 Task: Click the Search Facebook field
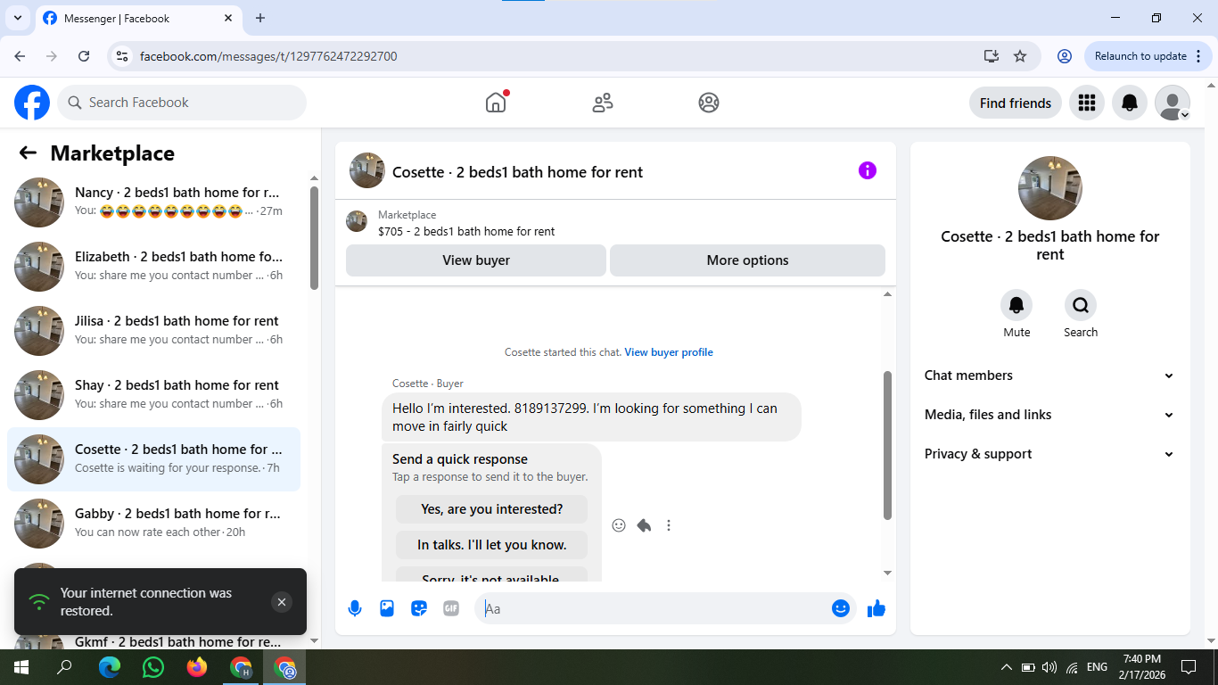tap(182, 103)
